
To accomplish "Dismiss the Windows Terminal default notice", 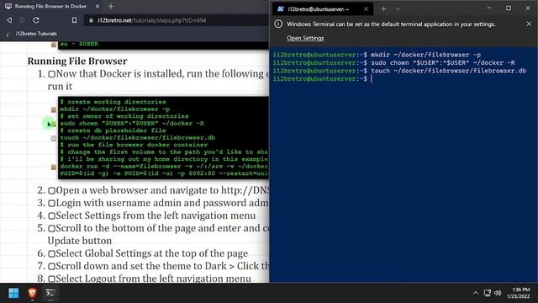I will 529,24.
